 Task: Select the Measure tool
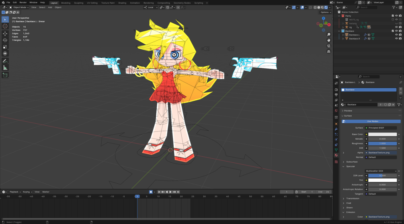click(x=5, y=68)
